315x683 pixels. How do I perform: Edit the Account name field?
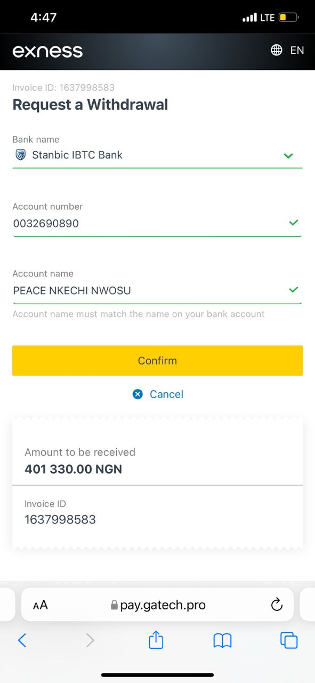157,291
